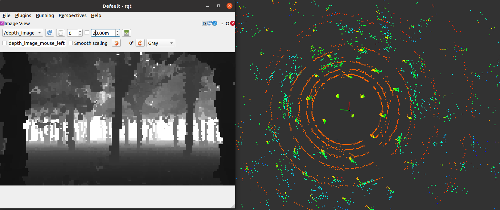This screenshot has height=210, width=500.
Task: Open the Perspectives menu
Action: point(72,15)
